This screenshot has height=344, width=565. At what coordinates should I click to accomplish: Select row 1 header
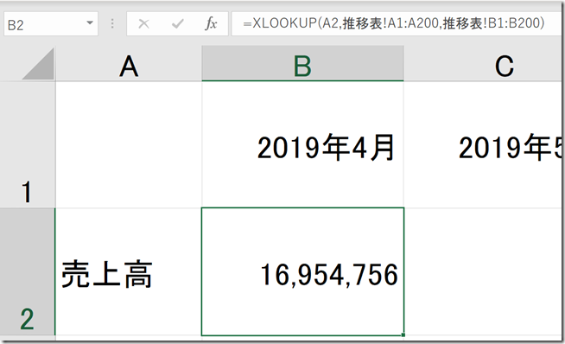(x=28, y=144)
